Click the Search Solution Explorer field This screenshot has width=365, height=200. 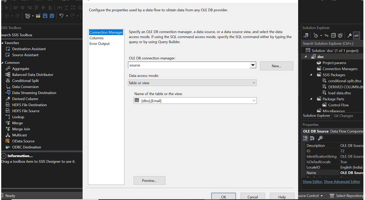pos(331,43)
